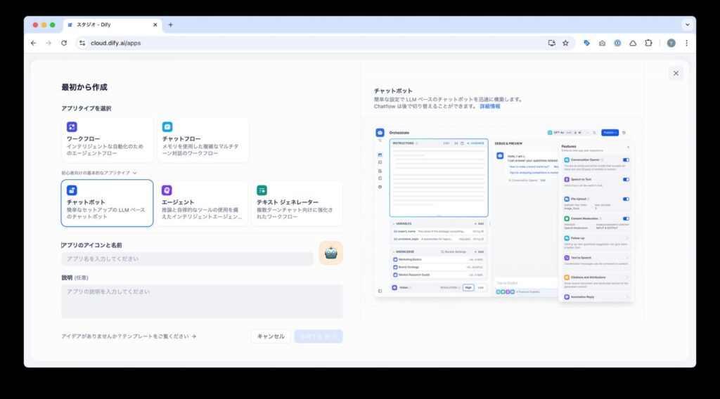
Task: Click the アプリ名 input field
Action: pyautogui.click(x=187, y=259)
